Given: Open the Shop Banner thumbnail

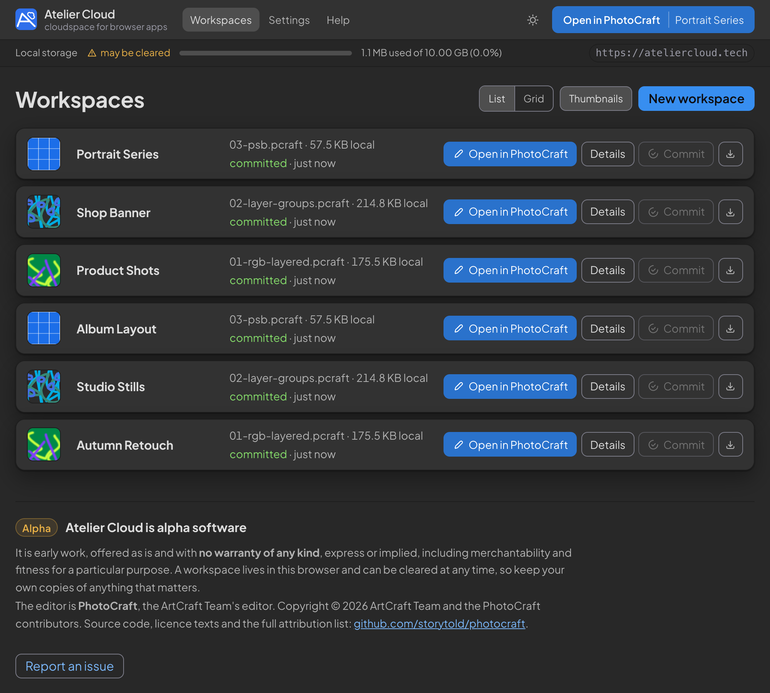Looking at the screenshot, I should click(x=44, y=212).
